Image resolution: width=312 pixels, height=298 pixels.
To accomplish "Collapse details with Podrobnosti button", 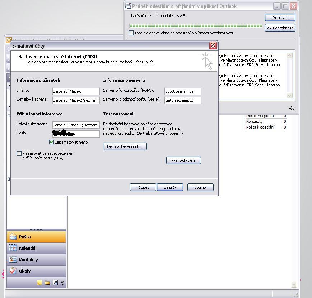I will 280,28.
